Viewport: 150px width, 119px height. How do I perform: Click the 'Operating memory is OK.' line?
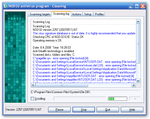click(48, 40)
